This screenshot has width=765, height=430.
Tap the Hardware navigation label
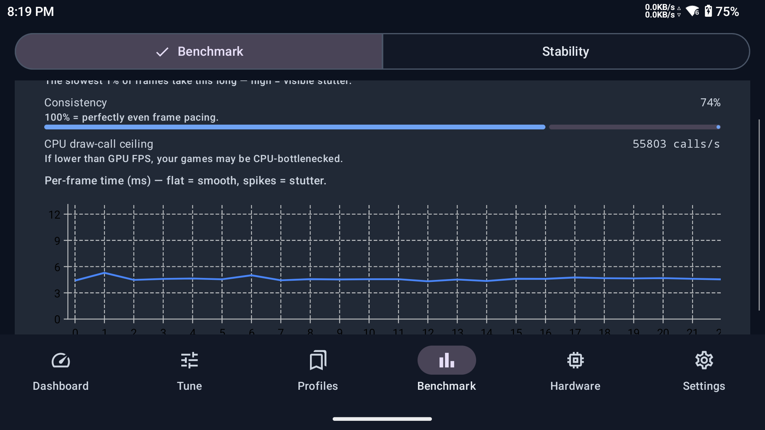[x=575, y=386]
